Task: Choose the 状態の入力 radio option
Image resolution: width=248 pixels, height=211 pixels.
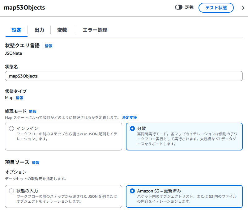Action: coord(11,191)
